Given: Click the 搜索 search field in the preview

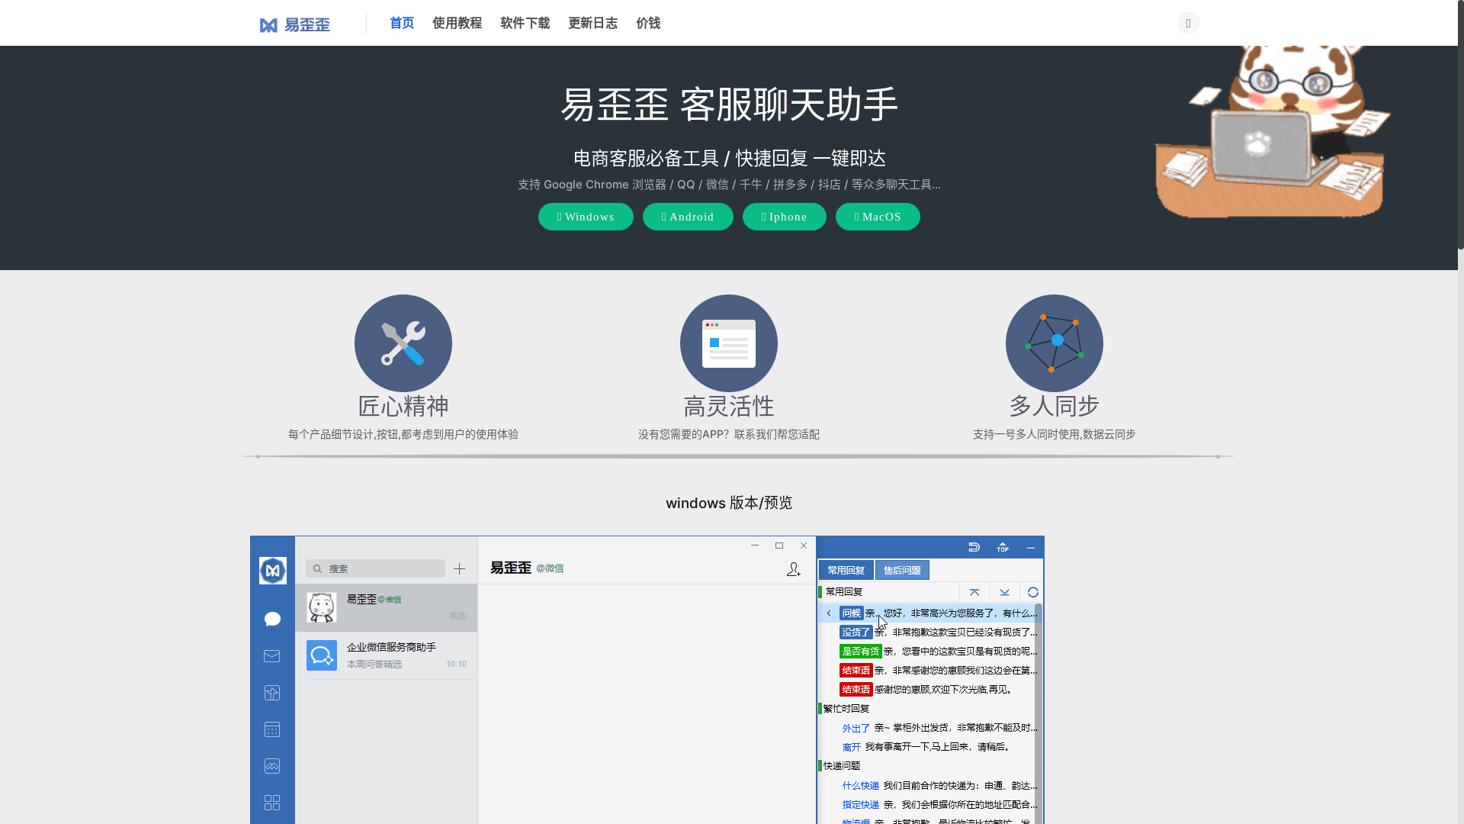Looking at the screenshot, I should pyautogui.click(x=375, y=568).
